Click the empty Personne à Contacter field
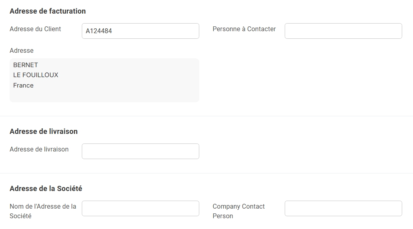 (x=343, y=31)
